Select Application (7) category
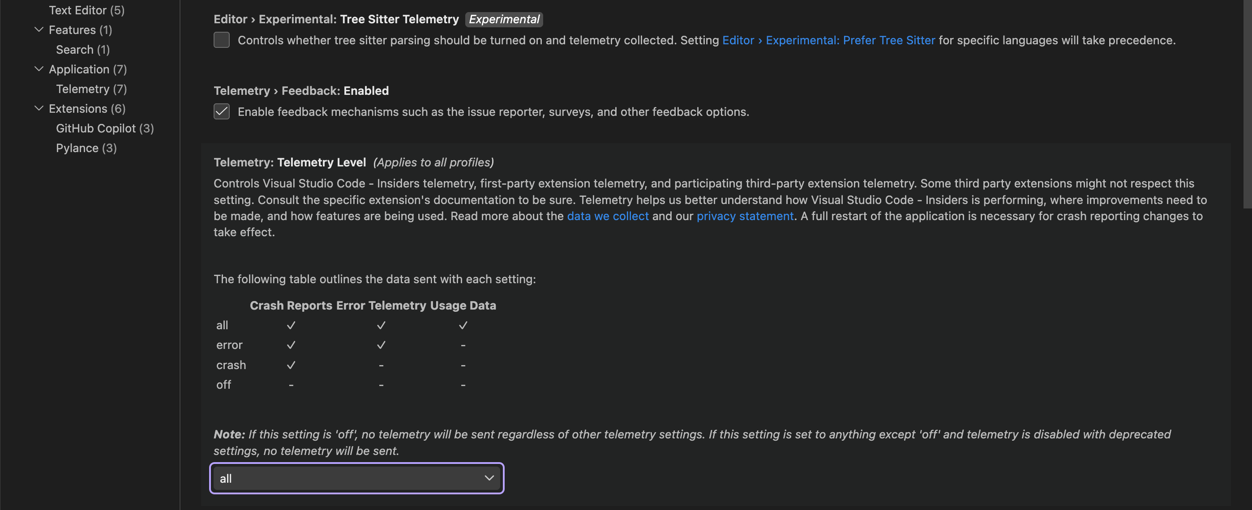This screenshot has height=510, width=1252. click(88, 69)
